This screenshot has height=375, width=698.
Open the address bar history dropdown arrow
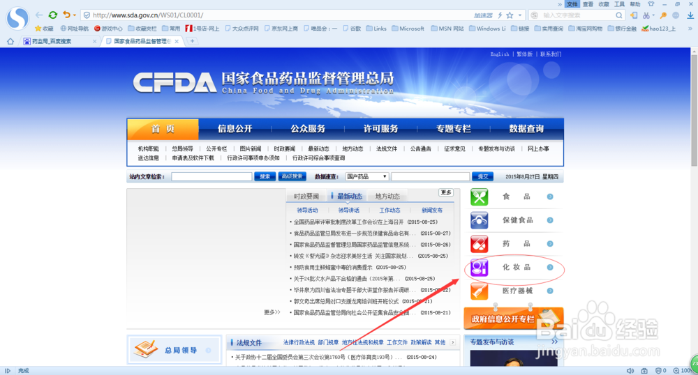(x=519, y=15)
